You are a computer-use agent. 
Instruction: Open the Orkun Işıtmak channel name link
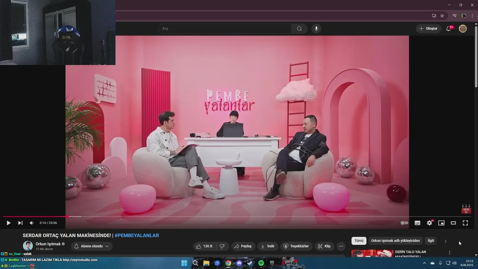(x=48, y=244)
